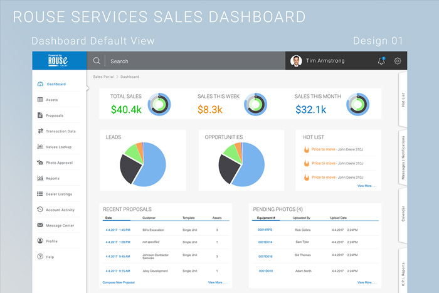The image size is (439, 293).
Task: Click the Account Activity clock icon
Action: click(40, 210)
